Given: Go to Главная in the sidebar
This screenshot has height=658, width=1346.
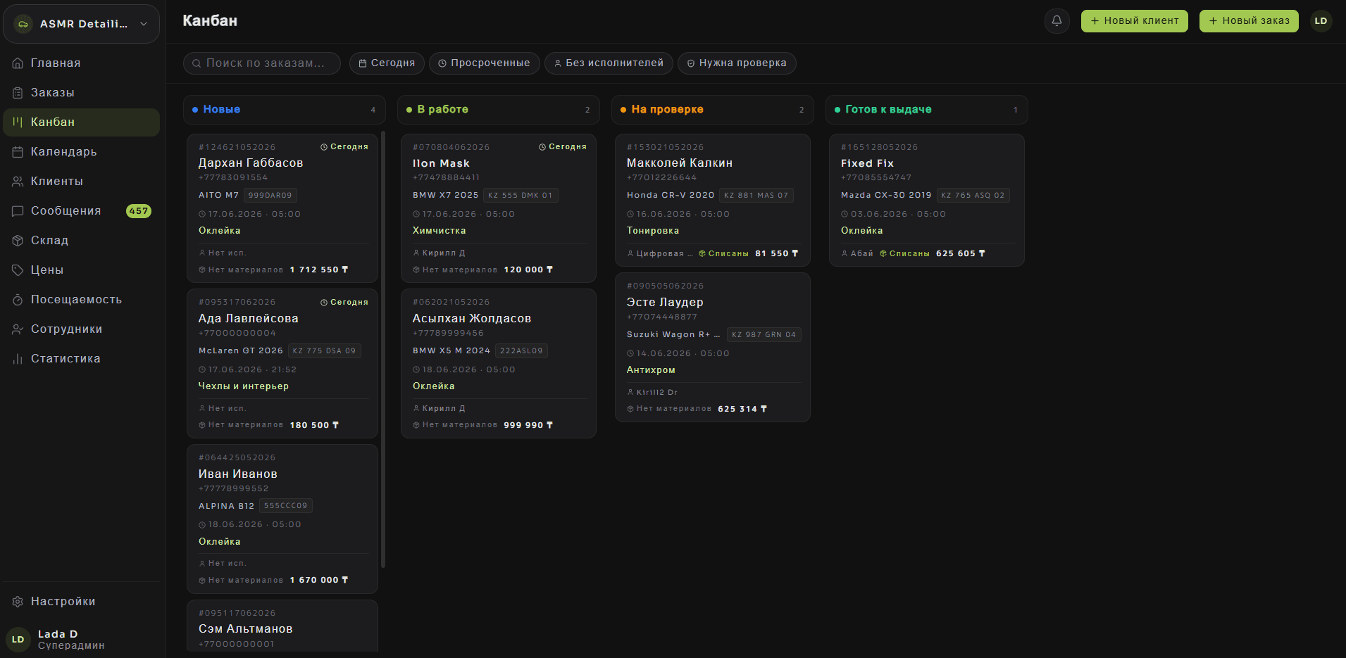Looking at the screenshot, I should click(x=82, y=63).
